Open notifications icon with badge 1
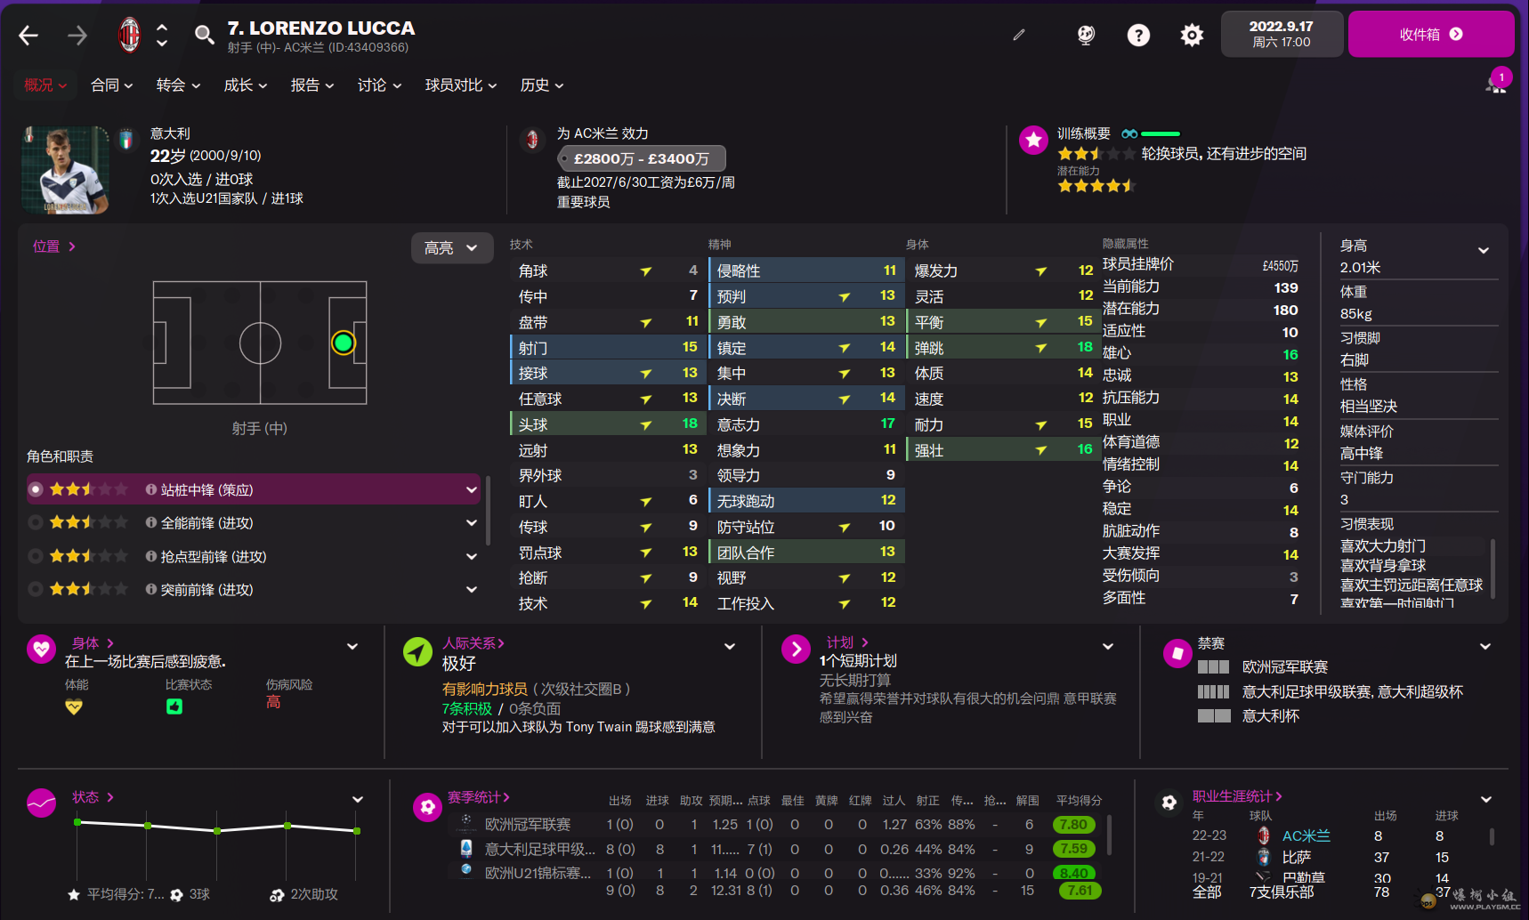 [1497, 82]
